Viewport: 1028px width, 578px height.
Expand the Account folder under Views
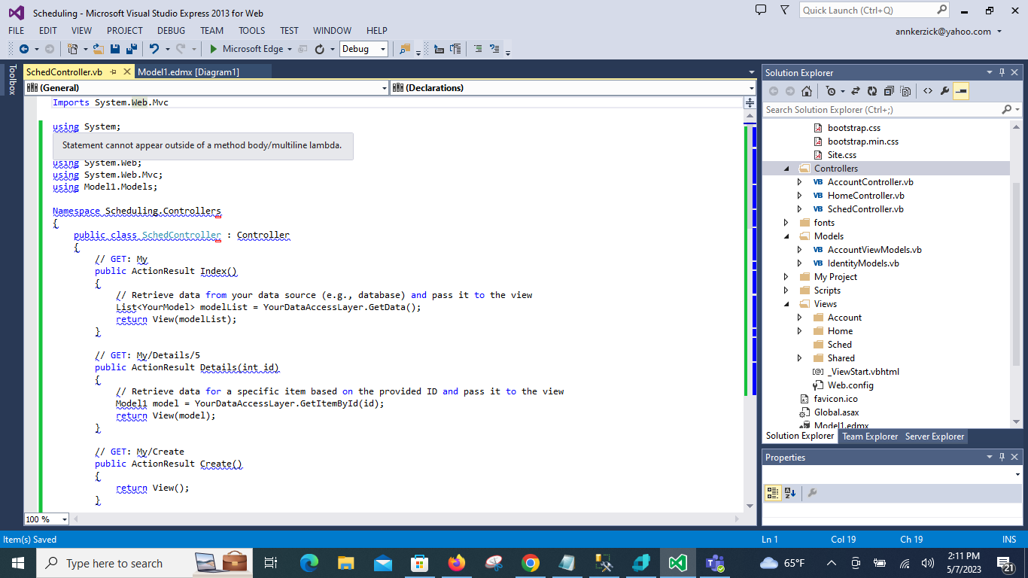[799, 317]
